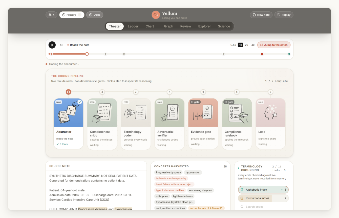The image size is (339, 218).
Task: Open the command palette ⌘K button
Action: pos(52,15)
